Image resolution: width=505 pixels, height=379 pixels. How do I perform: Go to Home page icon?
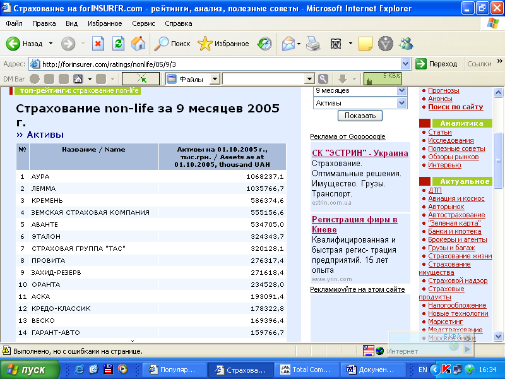(x=138, y=44)
